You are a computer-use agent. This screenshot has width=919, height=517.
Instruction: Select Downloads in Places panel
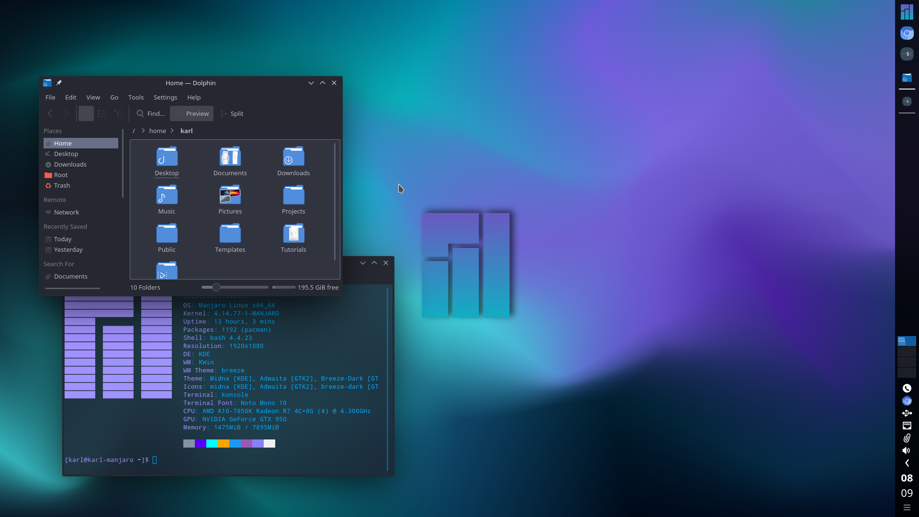click(x=81, y=164)
